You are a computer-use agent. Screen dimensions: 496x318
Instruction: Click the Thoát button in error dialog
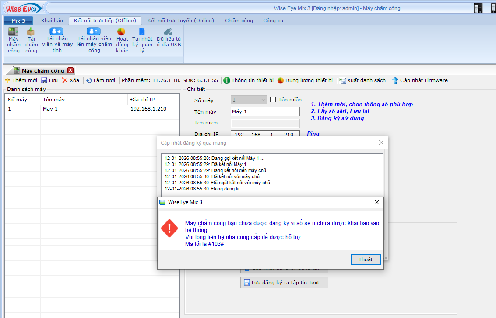[x=366, y=259]
